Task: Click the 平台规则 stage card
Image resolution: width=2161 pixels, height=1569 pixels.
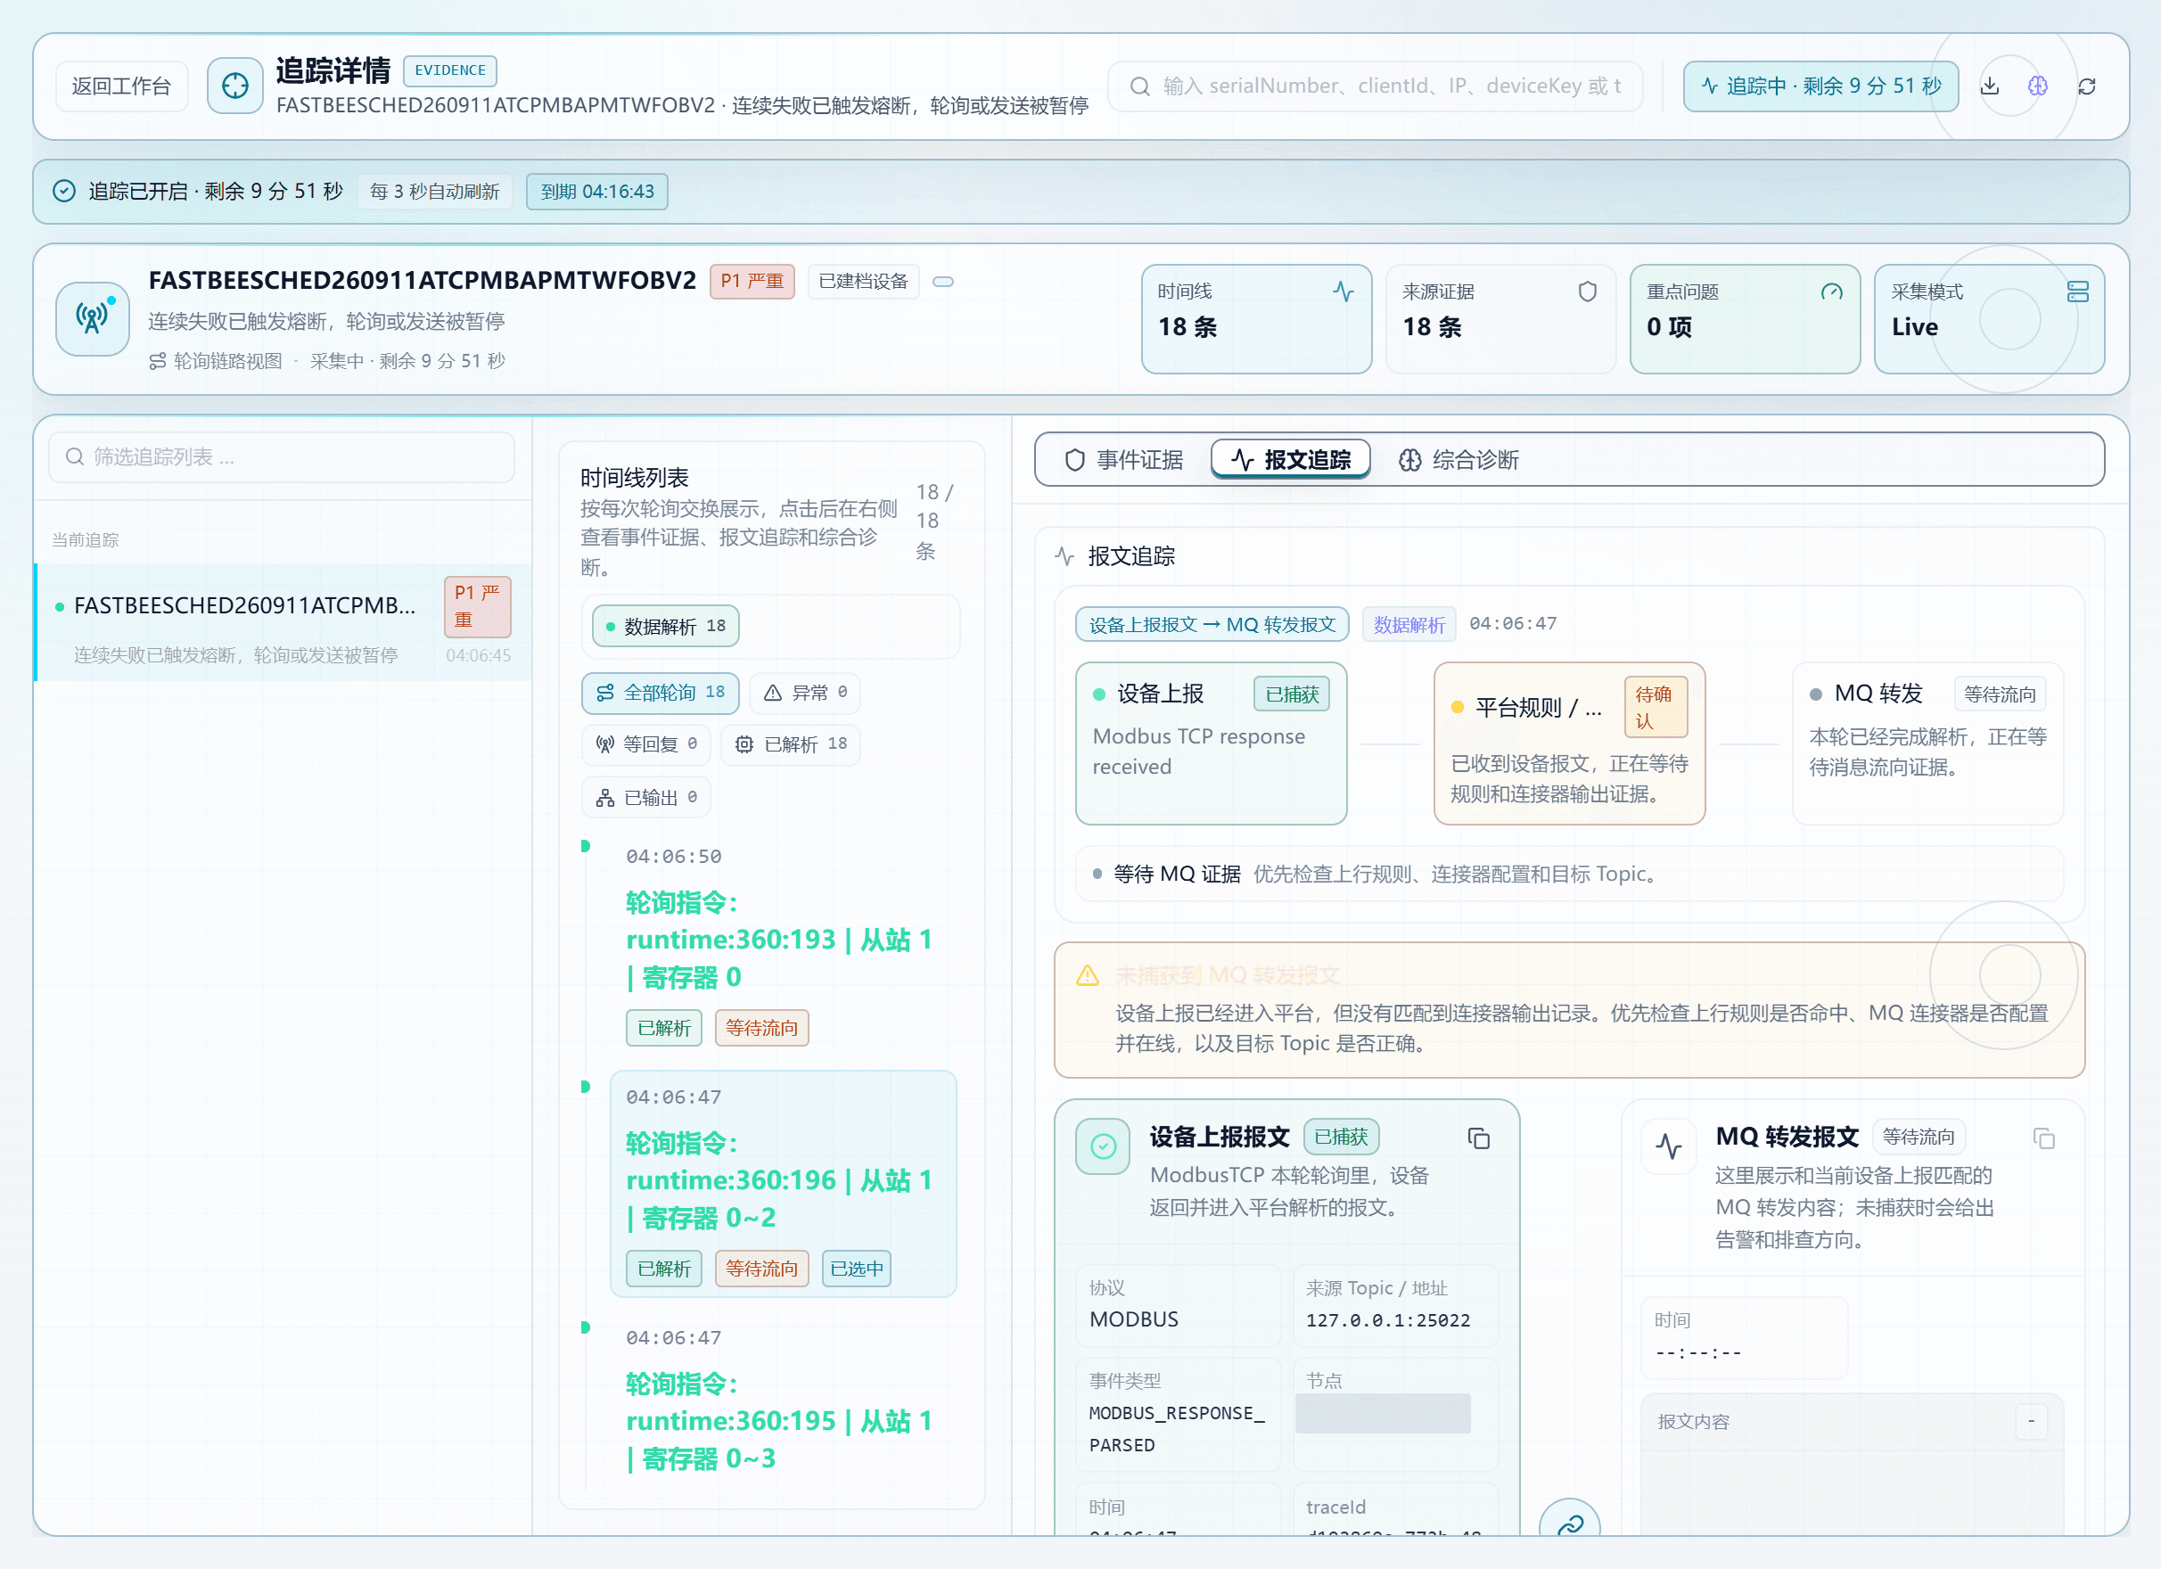Action: [x=1568, y=743]
